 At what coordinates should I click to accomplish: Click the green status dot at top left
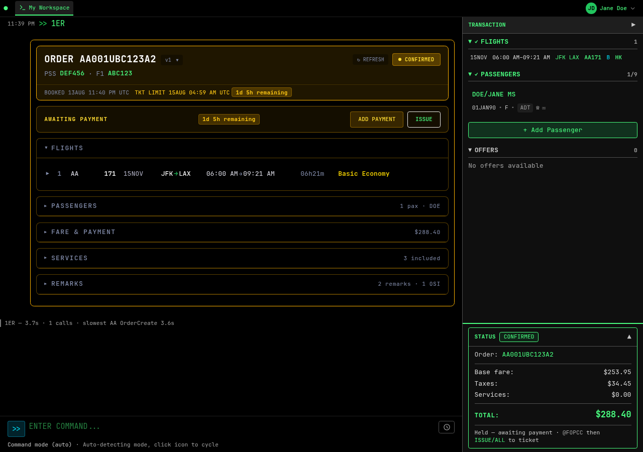[6, 8]
